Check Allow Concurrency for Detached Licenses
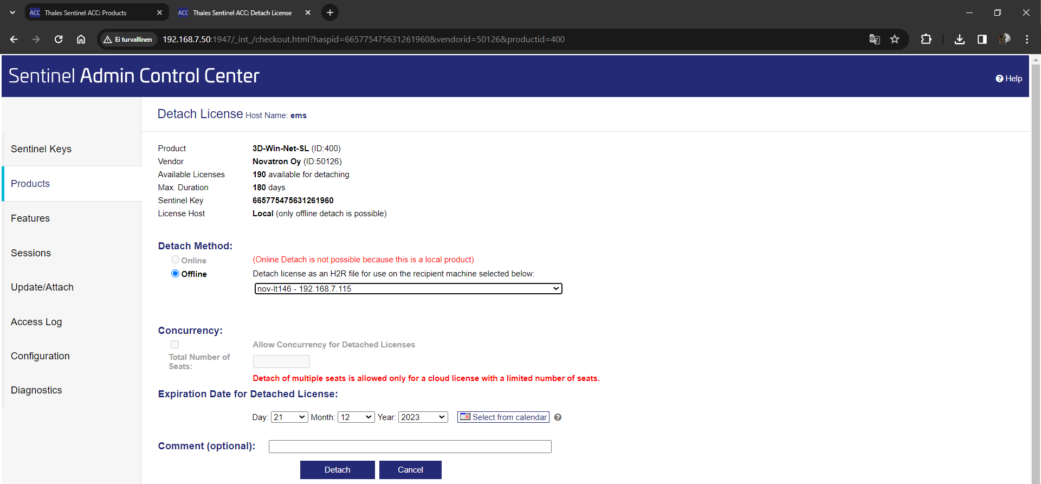This screenshot has width=1041, height=484. 174,345
